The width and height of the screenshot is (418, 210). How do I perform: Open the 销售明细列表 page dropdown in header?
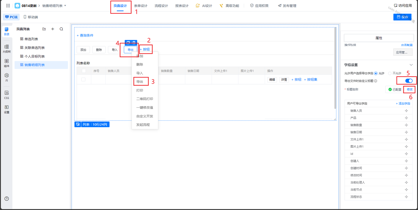[65, 6]
